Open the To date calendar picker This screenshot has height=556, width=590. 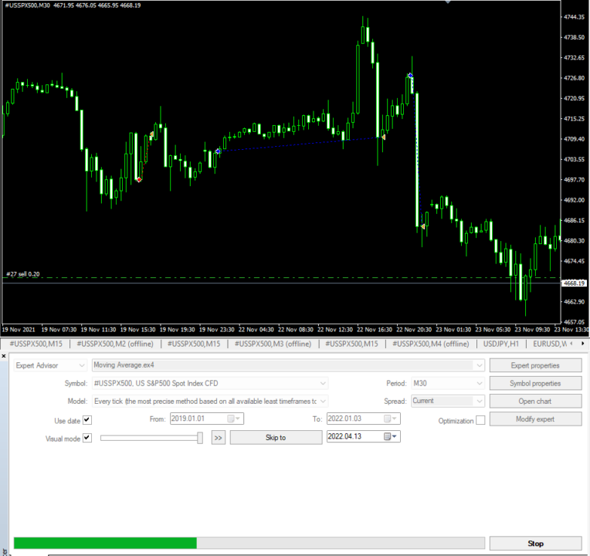(x=390, y=419)
